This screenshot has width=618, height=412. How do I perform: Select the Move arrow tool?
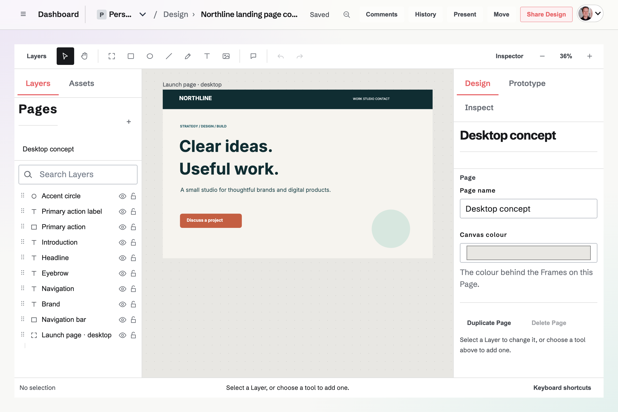click(65, 56)
